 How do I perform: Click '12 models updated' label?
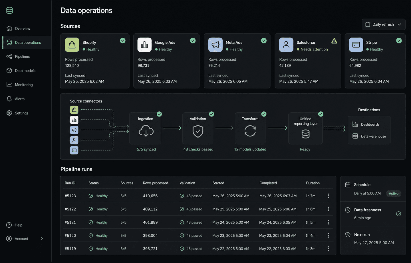tap(250, 149)
